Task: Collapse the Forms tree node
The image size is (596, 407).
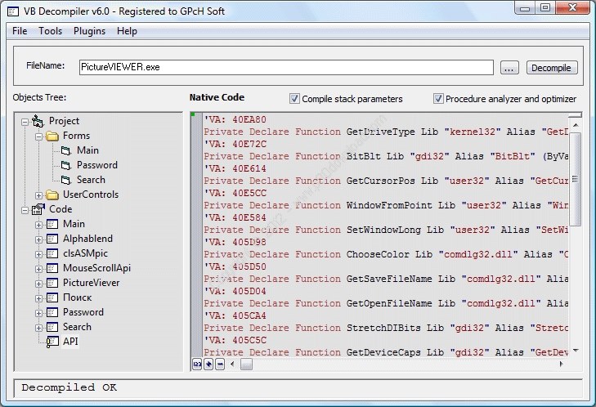Action: [x=39, y=136]
